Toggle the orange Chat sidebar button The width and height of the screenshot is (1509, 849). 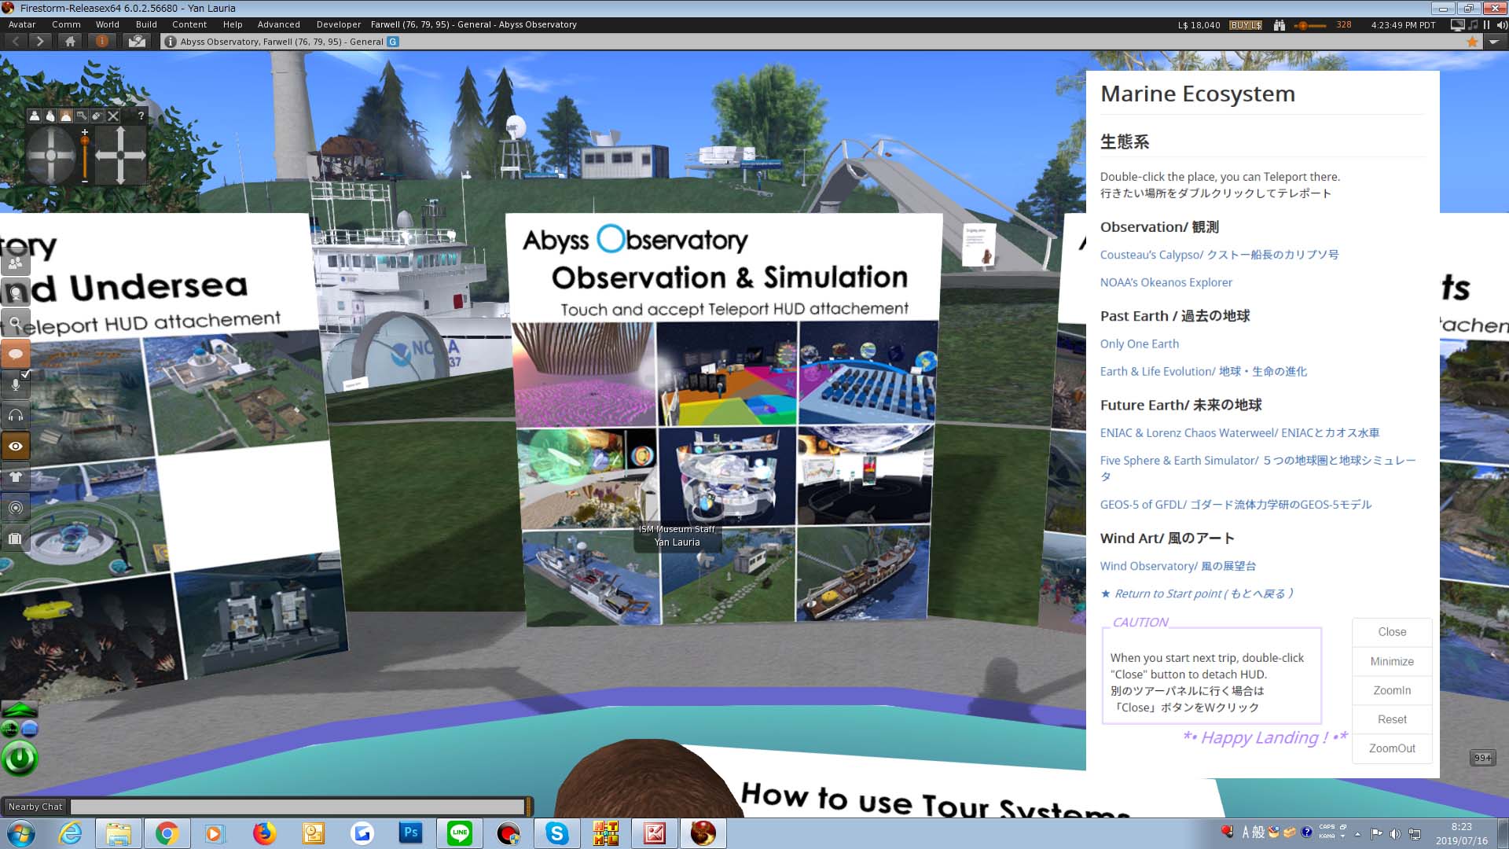15,354
